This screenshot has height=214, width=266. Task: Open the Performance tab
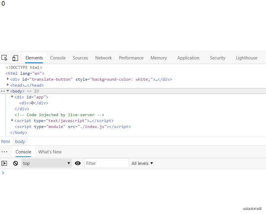coord(131,58)
